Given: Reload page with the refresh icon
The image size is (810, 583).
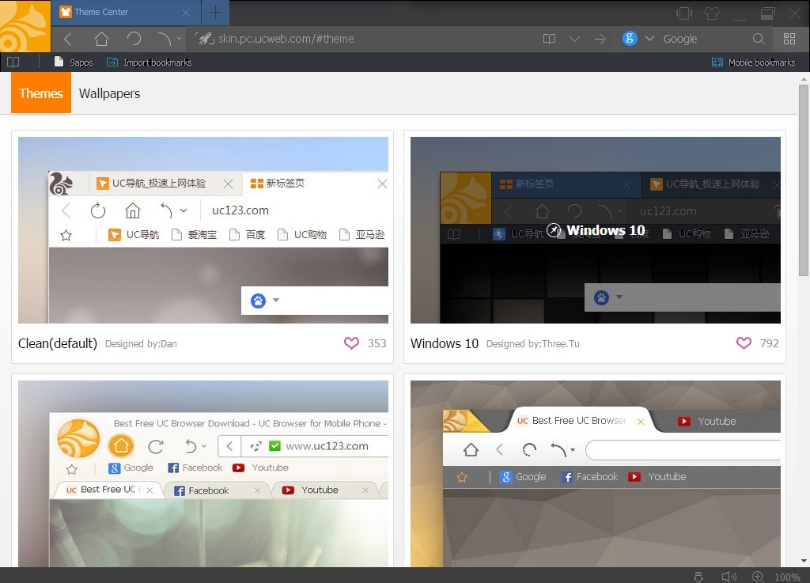Looking at the screenshot, I should [134, 39].
